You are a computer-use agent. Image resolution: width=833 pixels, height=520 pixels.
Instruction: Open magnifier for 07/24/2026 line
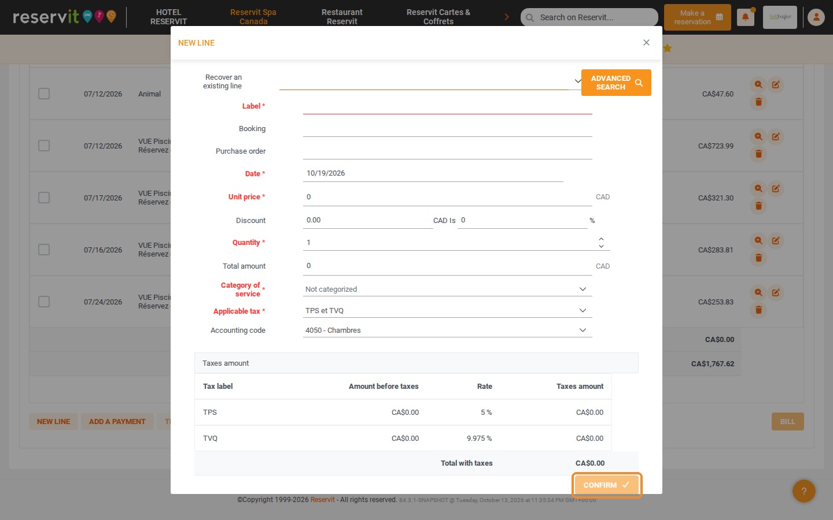758,292
